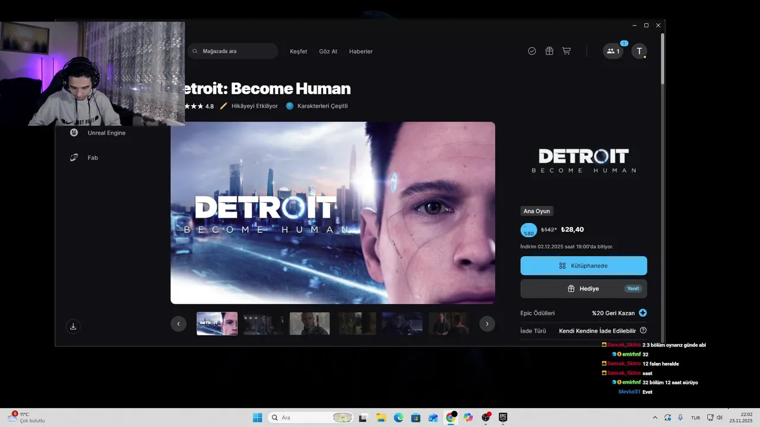Select the fifth screenshot thumbnail
The image size is (760, 427).
(x=403, y=324)
